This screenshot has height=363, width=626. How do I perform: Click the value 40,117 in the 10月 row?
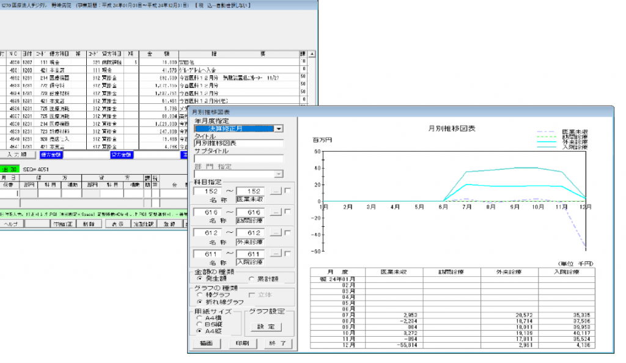pos(582,333)
